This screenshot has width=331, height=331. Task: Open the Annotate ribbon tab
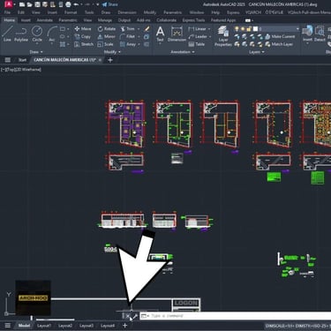[x=45, y=20]
